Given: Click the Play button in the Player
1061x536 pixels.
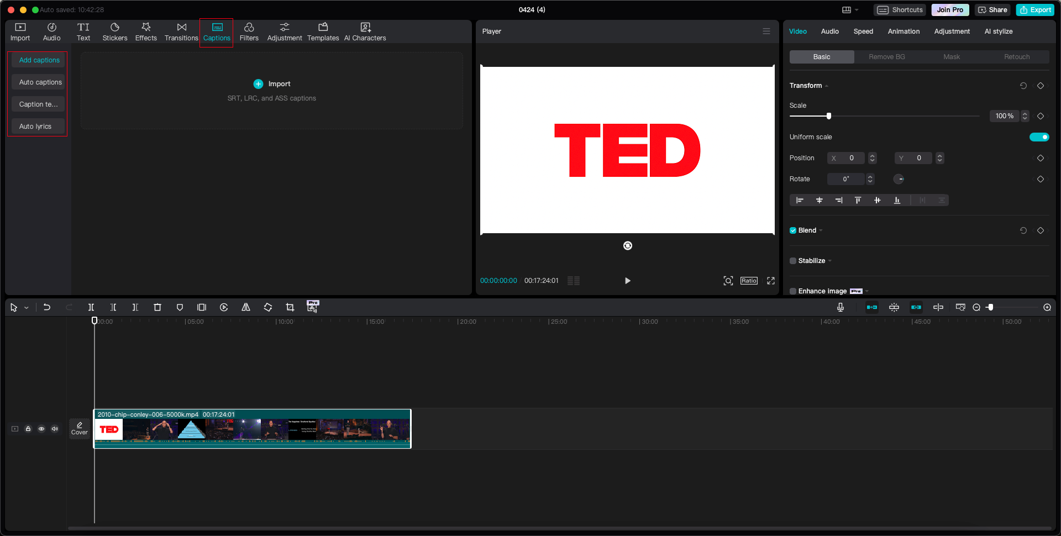Looking at the screenshot, I should pos(627,281).
